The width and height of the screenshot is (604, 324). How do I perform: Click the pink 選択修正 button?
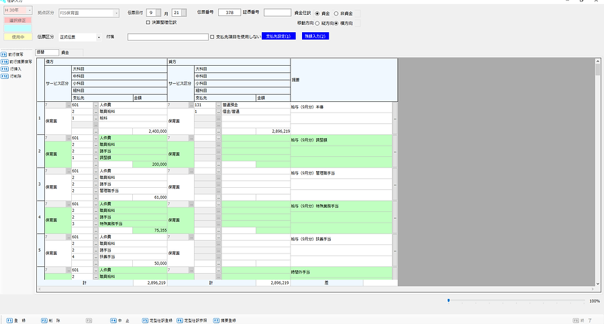(17, 20)
